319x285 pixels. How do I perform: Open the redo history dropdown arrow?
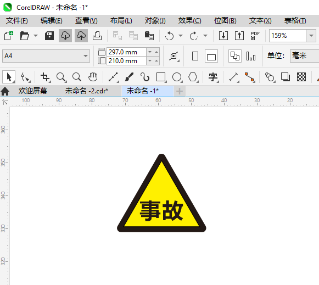(205, 36)
